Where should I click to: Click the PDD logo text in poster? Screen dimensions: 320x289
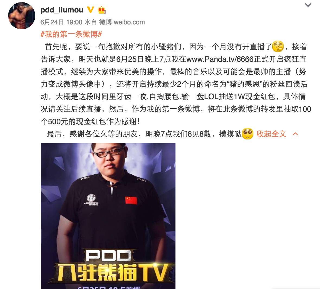(108, 256)
